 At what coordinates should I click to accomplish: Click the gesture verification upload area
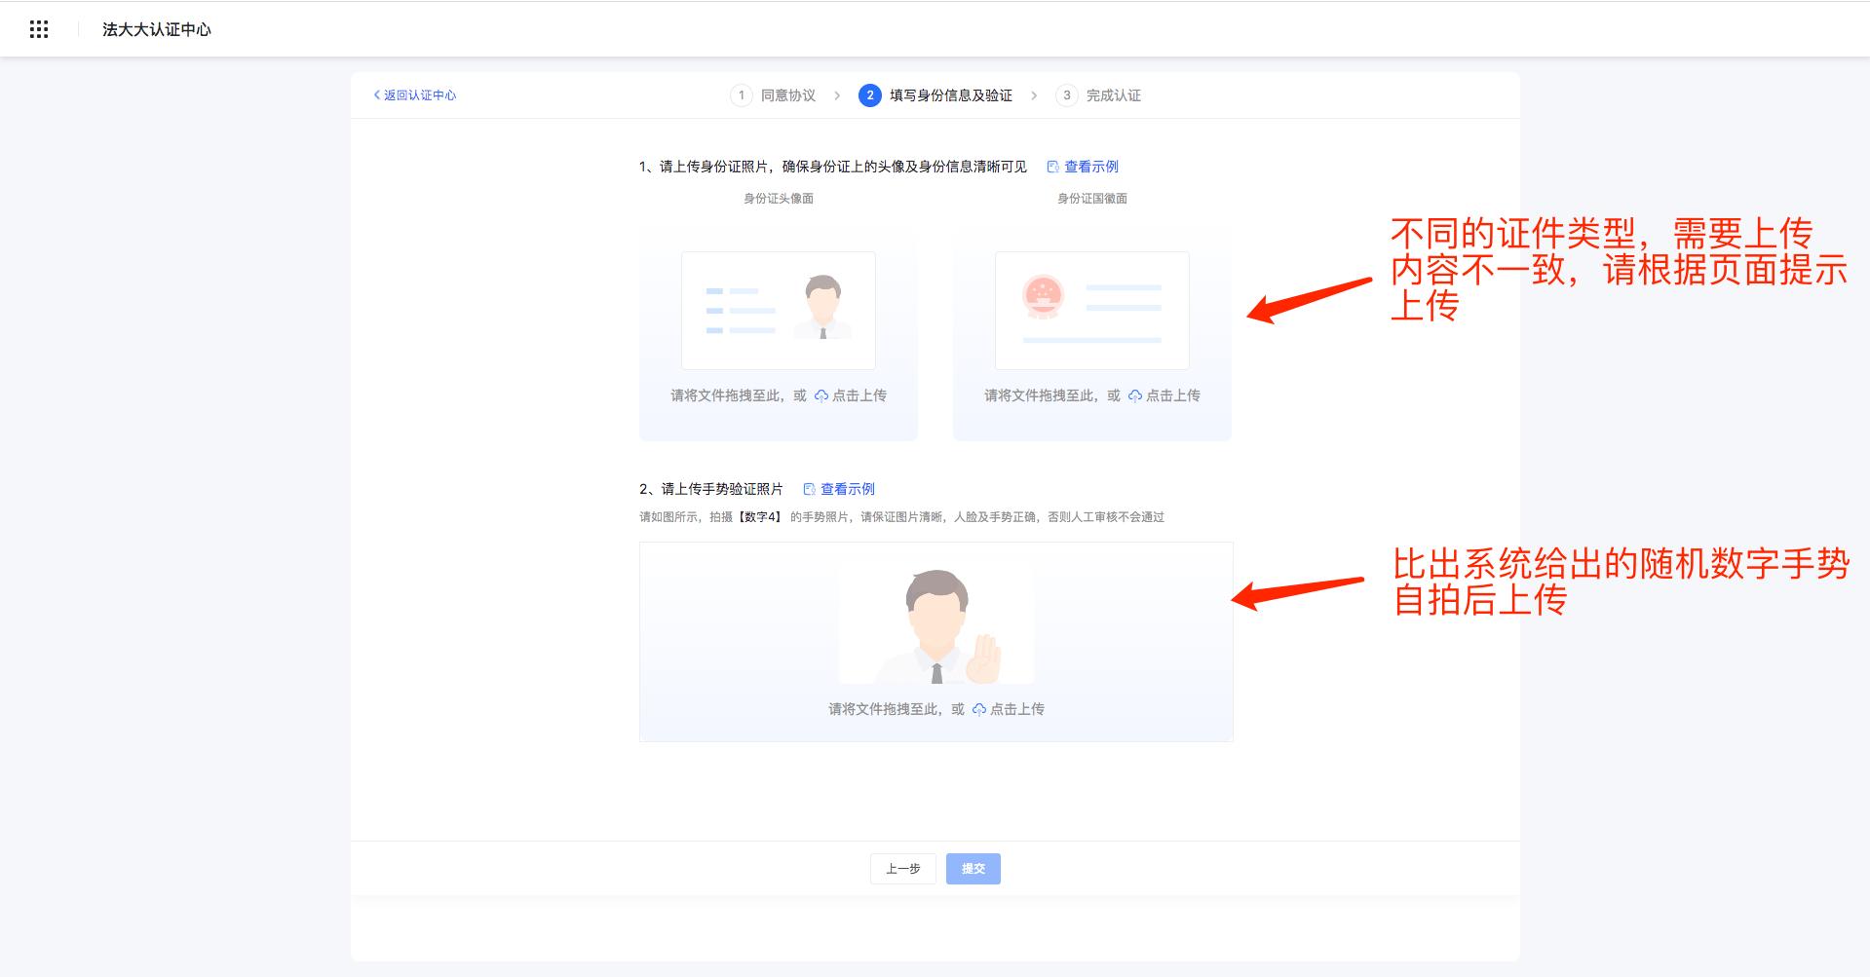click(935, 641)
